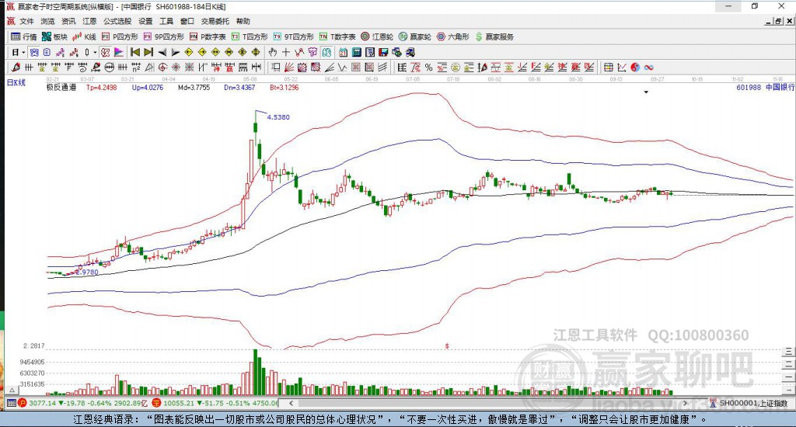This screenshot has height=427, width=796.
Task: Restore the inner document window
Action: (x=778, y=21)
